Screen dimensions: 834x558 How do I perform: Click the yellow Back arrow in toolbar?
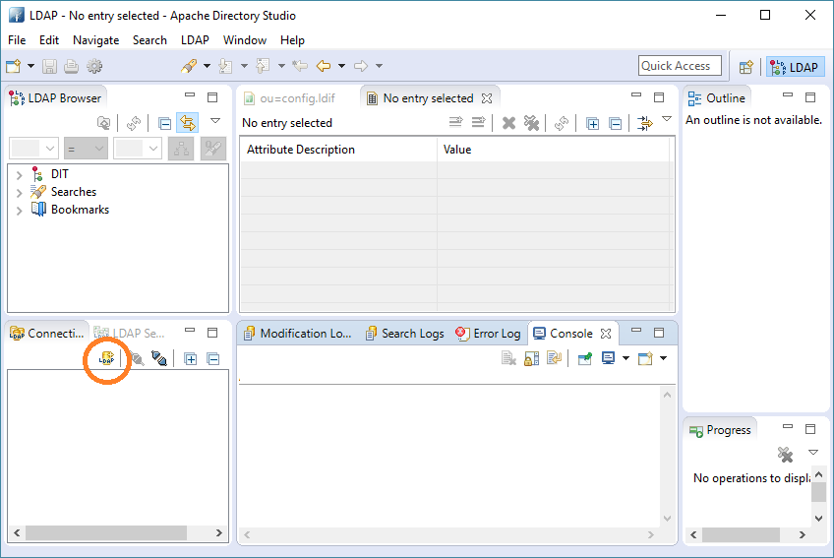coord(323,66)
